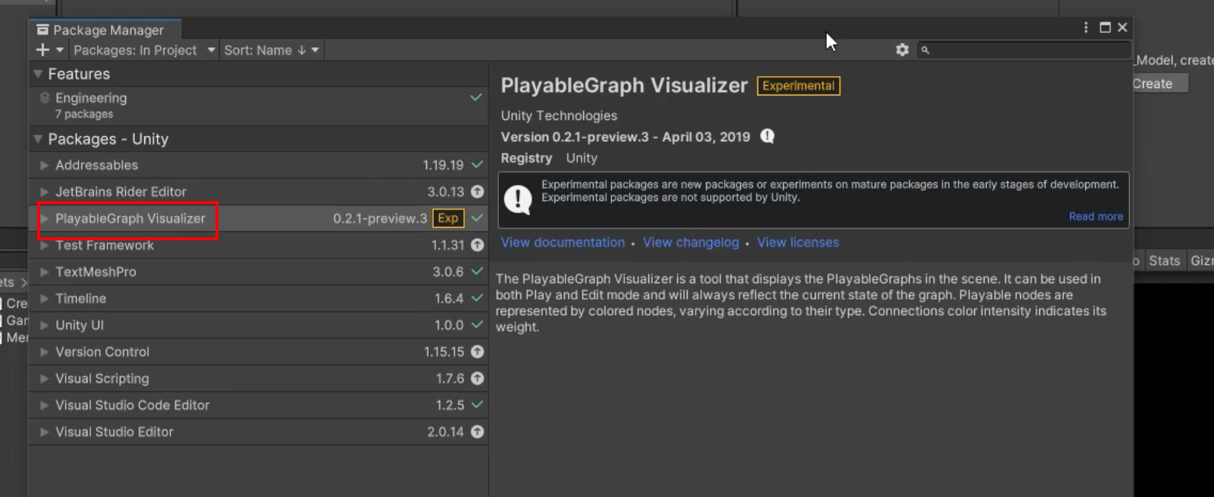Collapse the Packages - Unity section
This screenshot has width=1214, height=497.
(38, 139)
